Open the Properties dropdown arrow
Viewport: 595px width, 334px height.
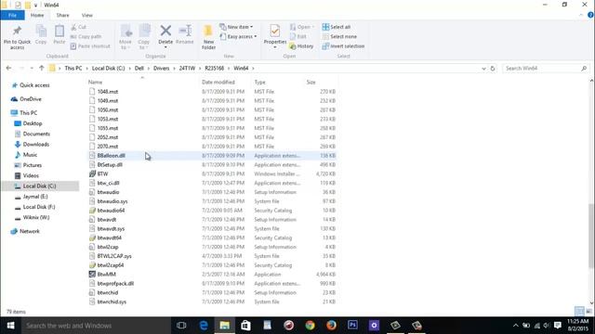pos(275,47)
